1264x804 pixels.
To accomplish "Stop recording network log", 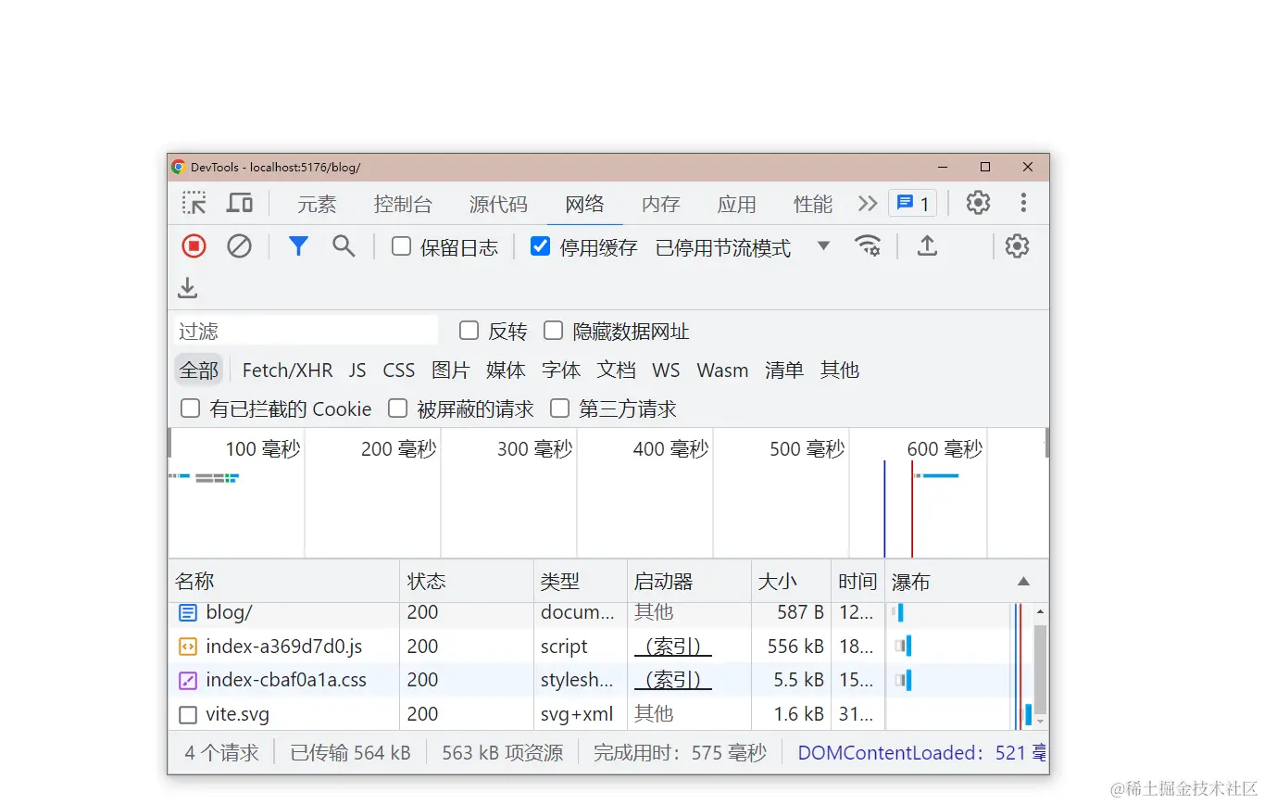I will click(x=194, y=245).
